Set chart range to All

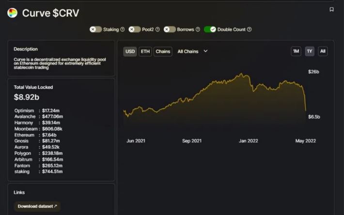pyautogui.click(x=323, y=51)
